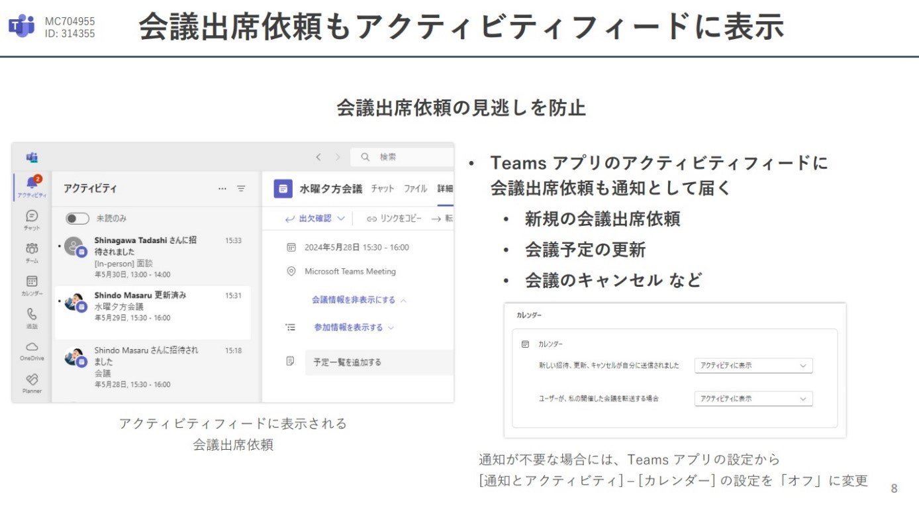Open Planner in the Teams sidebar
The height and width of the screenshot is (512, 919).
point(32,384)
